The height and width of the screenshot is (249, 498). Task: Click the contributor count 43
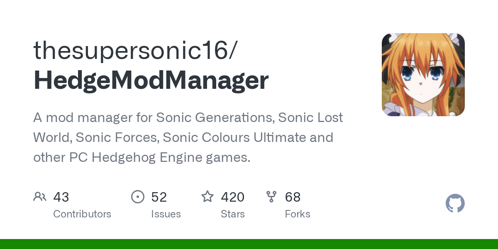61,197
